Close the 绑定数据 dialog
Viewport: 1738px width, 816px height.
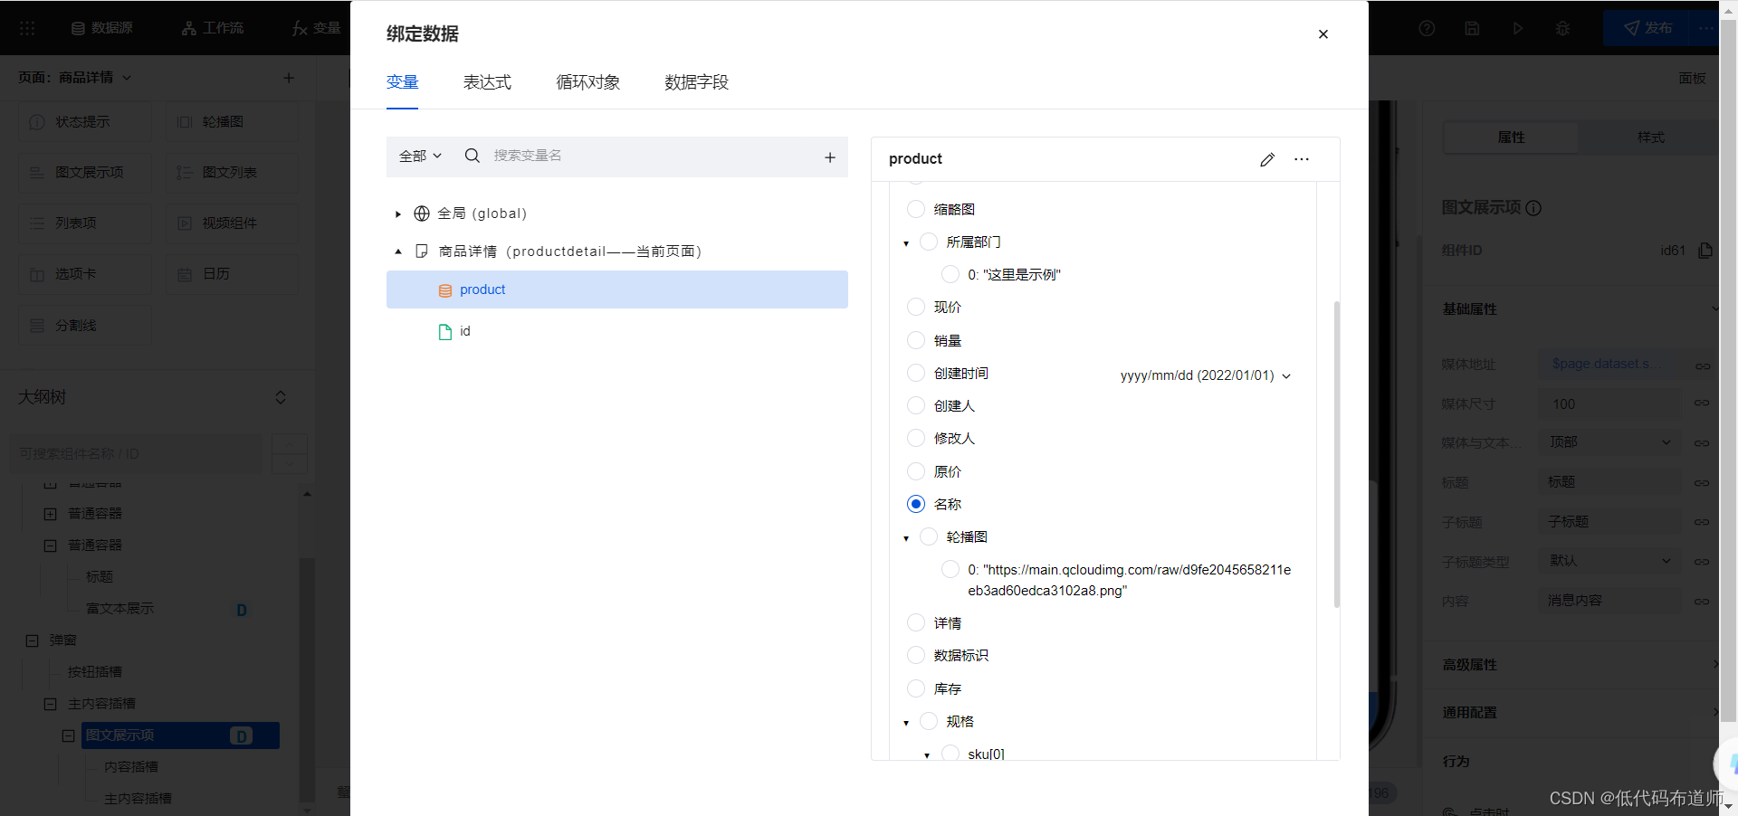[1323, 34]
